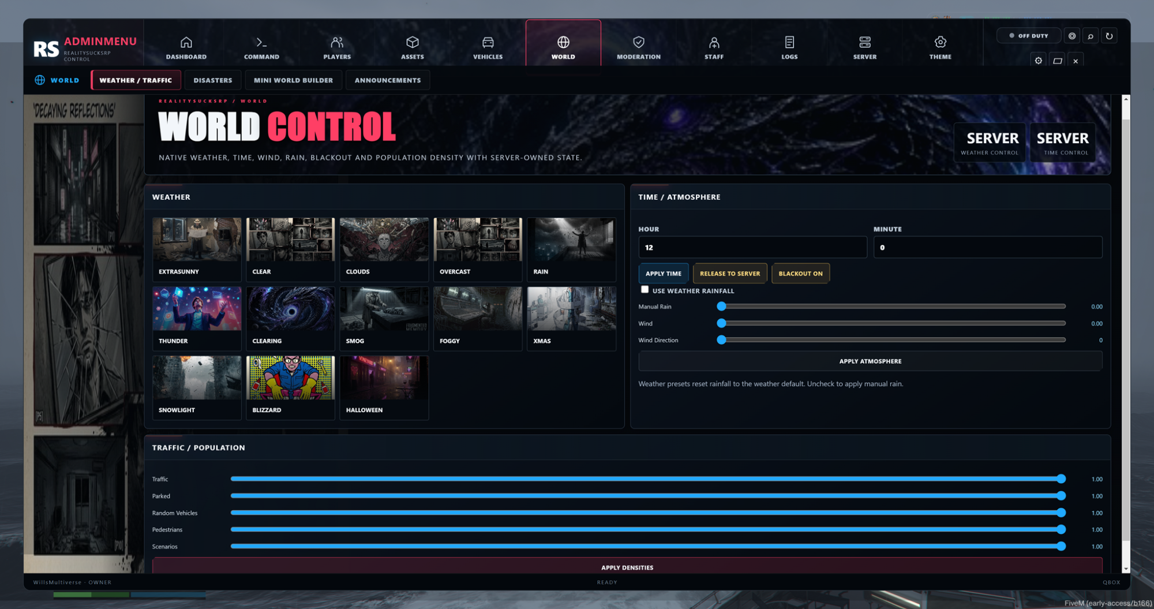
Task: Go to the Staff section
Action: [x=714, y=48]
